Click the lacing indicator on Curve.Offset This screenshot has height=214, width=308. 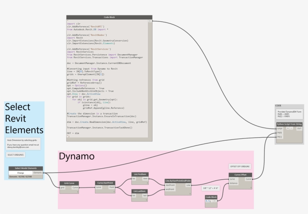251,188
